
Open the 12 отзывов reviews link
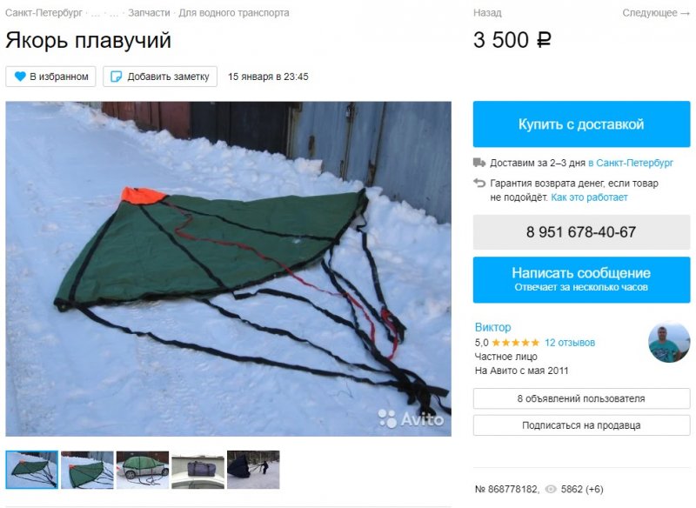point(570,343)
